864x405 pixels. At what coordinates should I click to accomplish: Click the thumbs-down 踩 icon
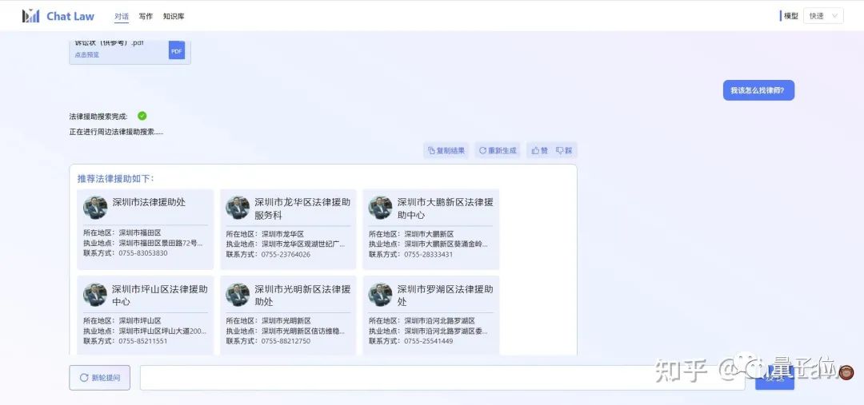[x=564, y=150]
